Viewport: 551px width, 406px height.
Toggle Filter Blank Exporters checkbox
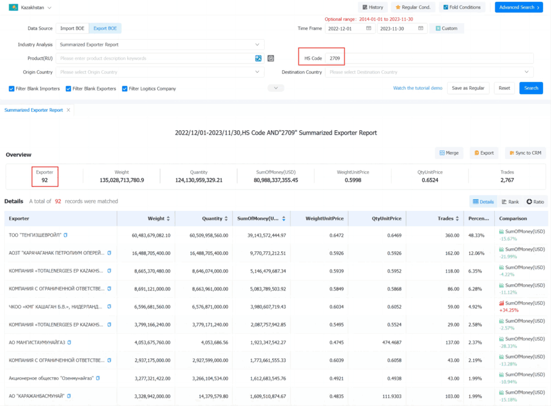68,89
